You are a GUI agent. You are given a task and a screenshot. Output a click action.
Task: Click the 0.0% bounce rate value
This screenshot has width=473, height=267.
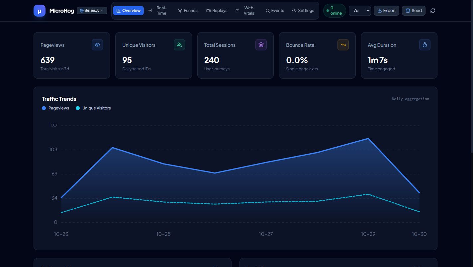point(297,60)
